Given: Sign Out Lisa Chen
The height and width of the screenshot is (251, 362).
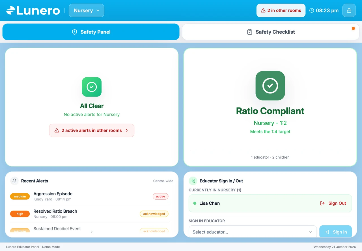Looking at the screenshot, I should point(333,203).
